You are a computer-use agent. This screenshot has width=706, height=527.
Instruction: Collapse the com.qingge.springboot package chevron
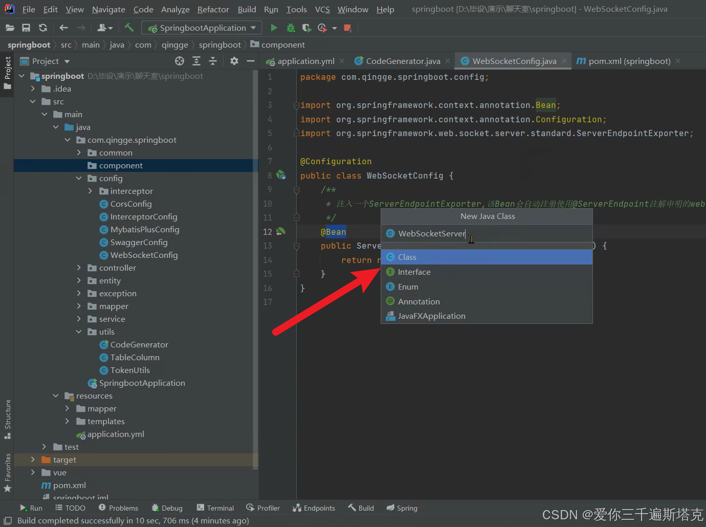pyautogui.click(x=68, y=140)
